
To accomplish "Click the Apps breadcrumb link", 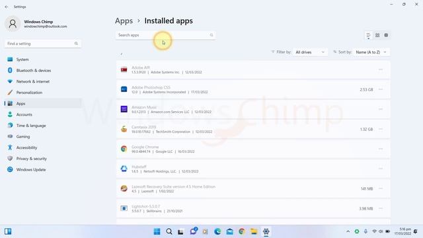I will (124, 20).
